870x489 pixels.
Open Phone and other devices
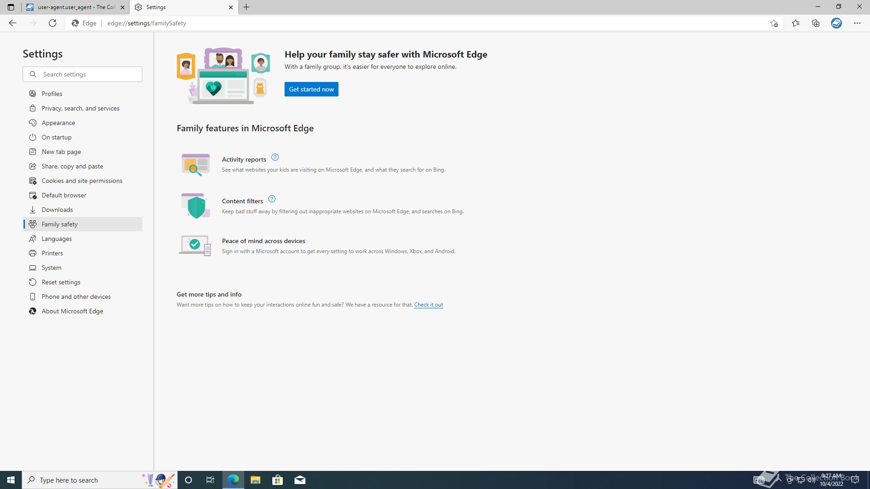[x=82, y=297]
